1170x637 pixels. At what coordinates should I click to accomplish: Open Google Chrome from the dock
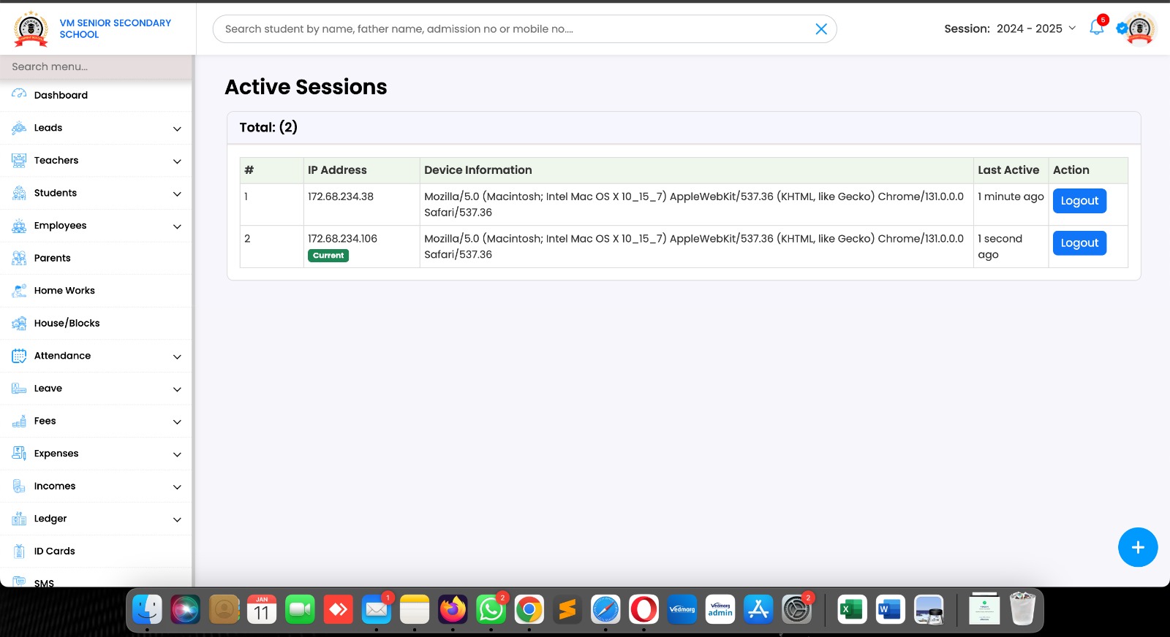coord(529,609)
